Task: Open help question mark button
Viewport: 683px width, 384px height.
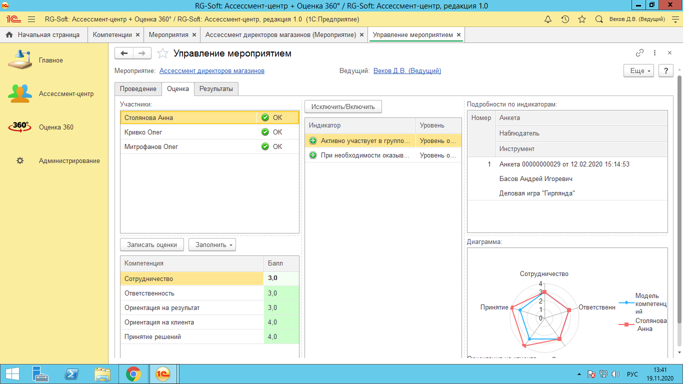Action: [x=665, y=71]
